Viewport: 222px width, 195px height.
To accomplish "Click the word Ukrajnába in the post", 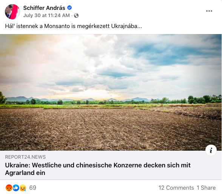I will [x=126, y=26].
